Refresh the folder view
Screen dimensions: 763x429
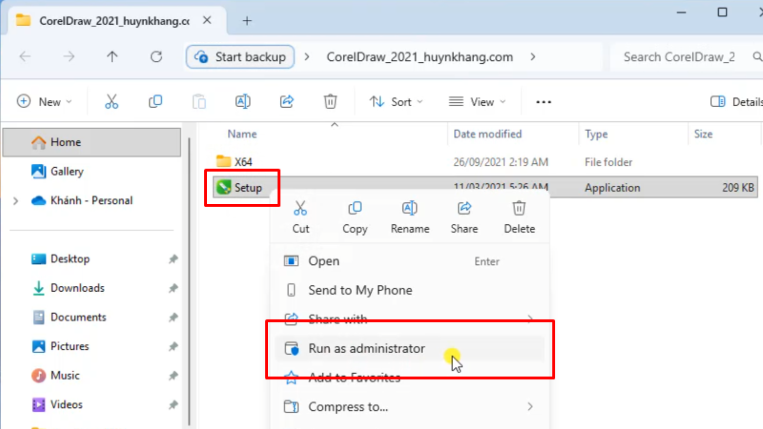pyautogui.click(x=156, y=57)
